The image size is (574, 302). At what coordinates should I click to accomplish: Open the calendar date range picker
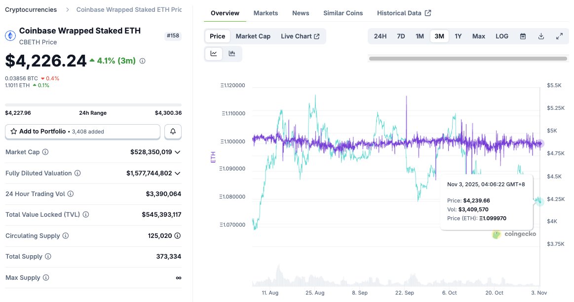(523, 36)
